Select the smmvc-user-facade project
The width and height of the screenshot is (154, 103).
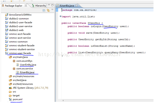pos(20,53)
